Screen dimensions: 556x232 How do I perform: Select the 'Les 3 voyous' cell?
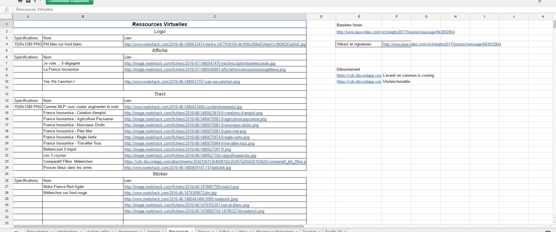tap(83, 156)
